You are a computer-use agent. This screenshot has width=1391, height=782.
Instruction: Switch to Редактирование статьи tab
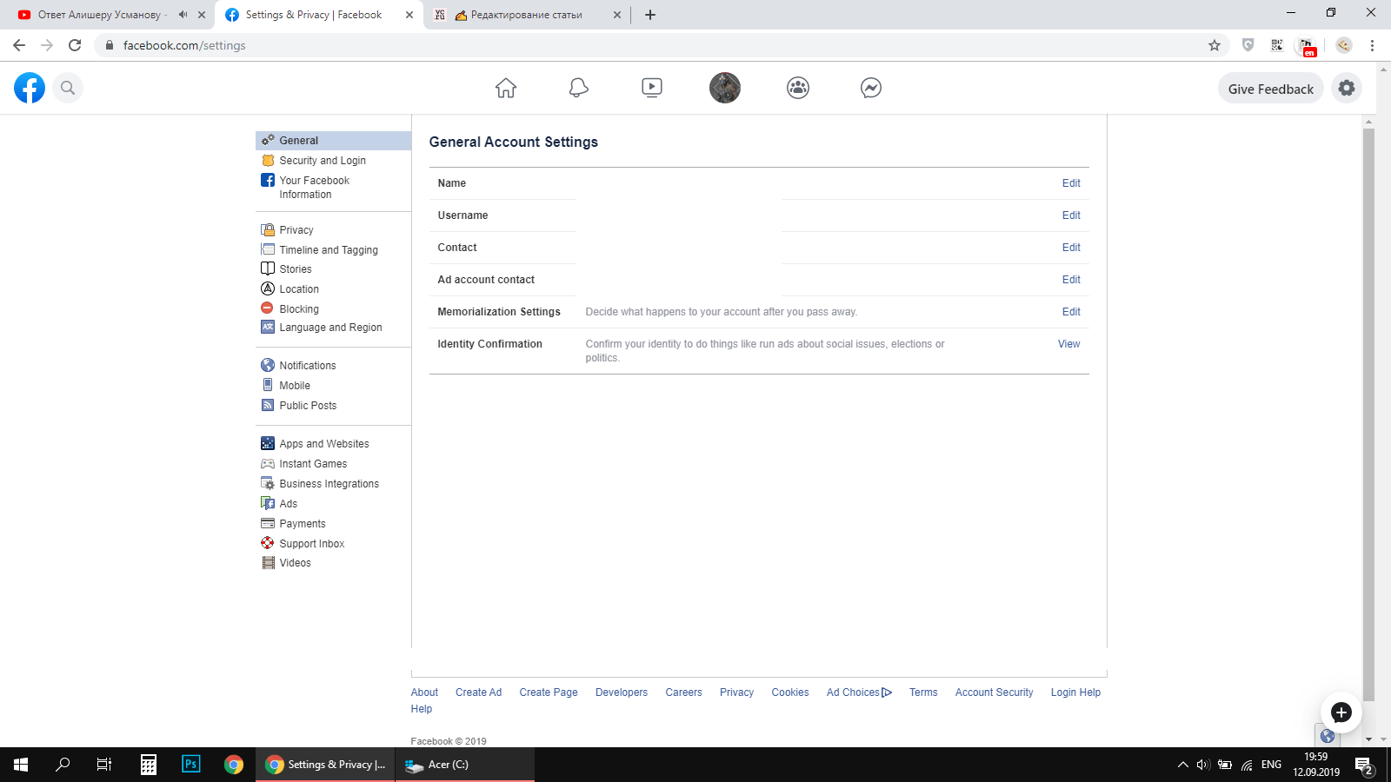point(526,15)
